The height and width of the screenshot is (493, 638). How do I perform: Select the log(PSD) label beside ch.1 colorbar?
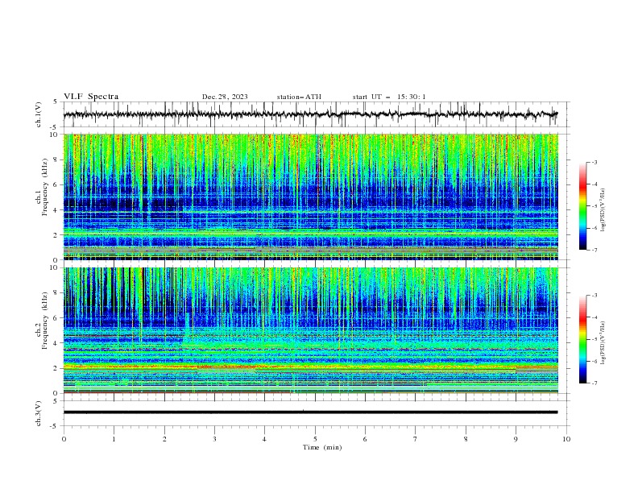coord(603,210)
